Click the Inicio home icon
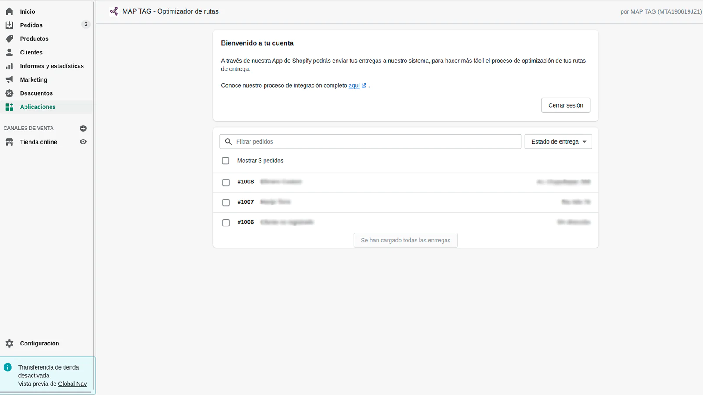 click(x=9, y=11)
